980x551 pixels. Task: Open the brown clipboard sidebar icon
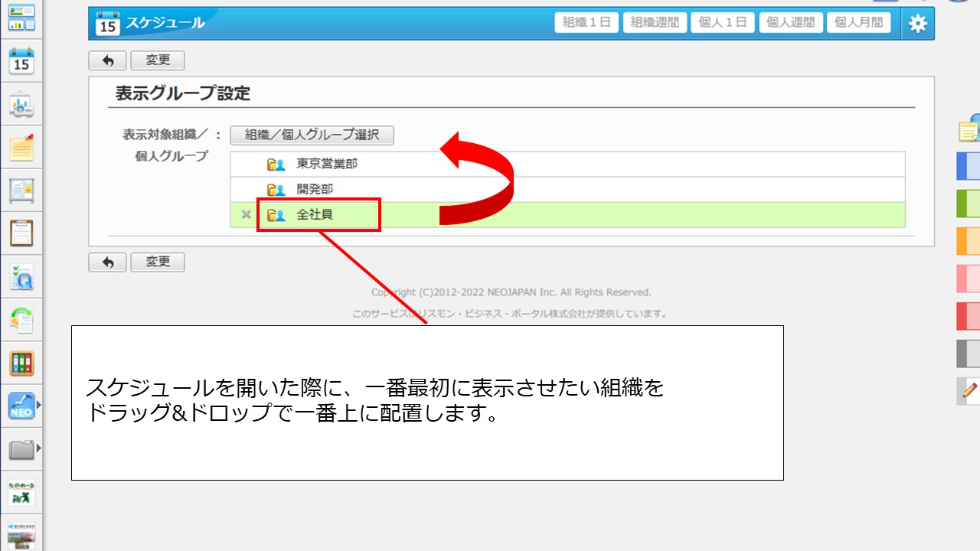[x=21, y=233]
